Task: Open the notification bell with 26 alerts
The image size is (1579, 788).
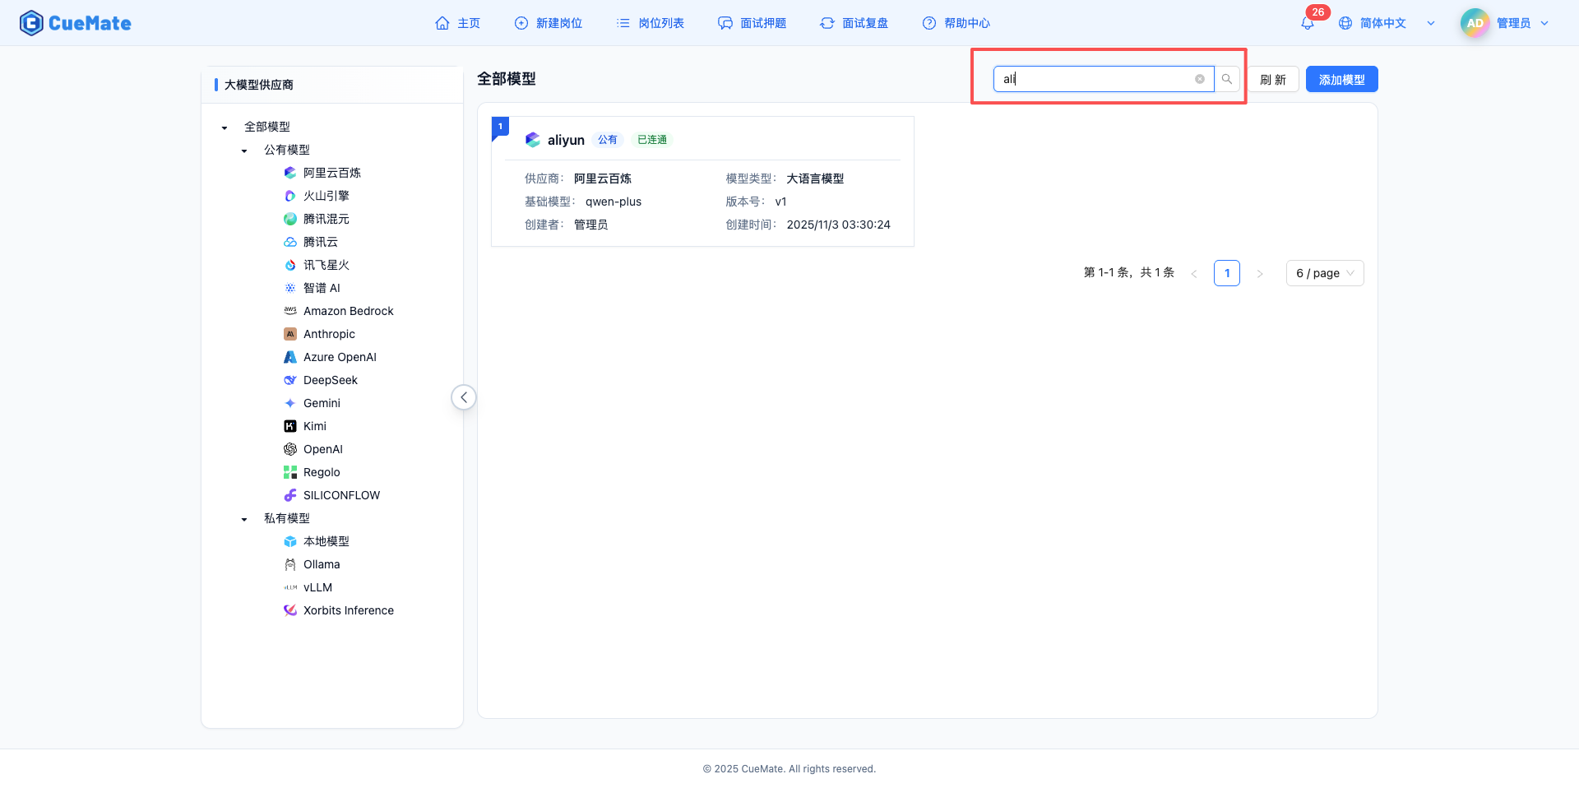Action: pyautogui.click(x=1307, y=23)
